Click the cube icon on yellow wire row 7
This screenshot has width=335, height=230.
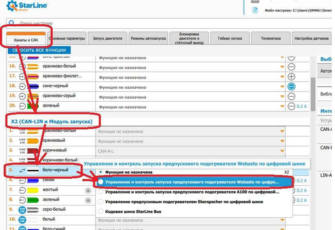pos(88,191)
